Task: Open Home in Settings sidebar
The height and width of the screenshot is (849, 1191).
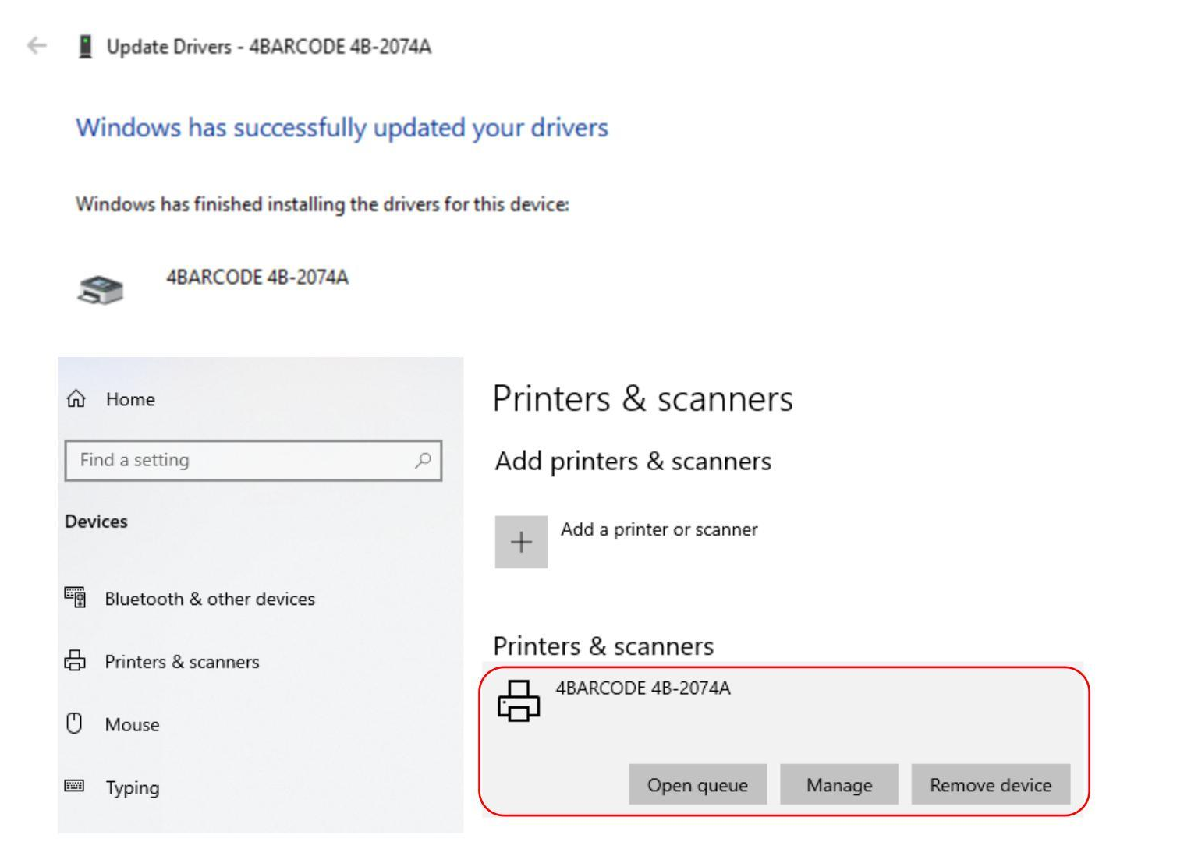Action: pos(130,399)
